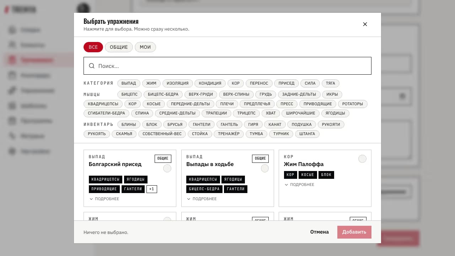The image size is (455, 256).
Task: Toggle the ПРИВОДЯЩИЕ muscle filter chip
Action: [317, 104]
